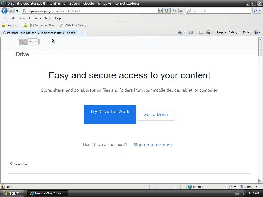263x197 pixels.
Task: Open the File menu
Action: coord(5,18)
